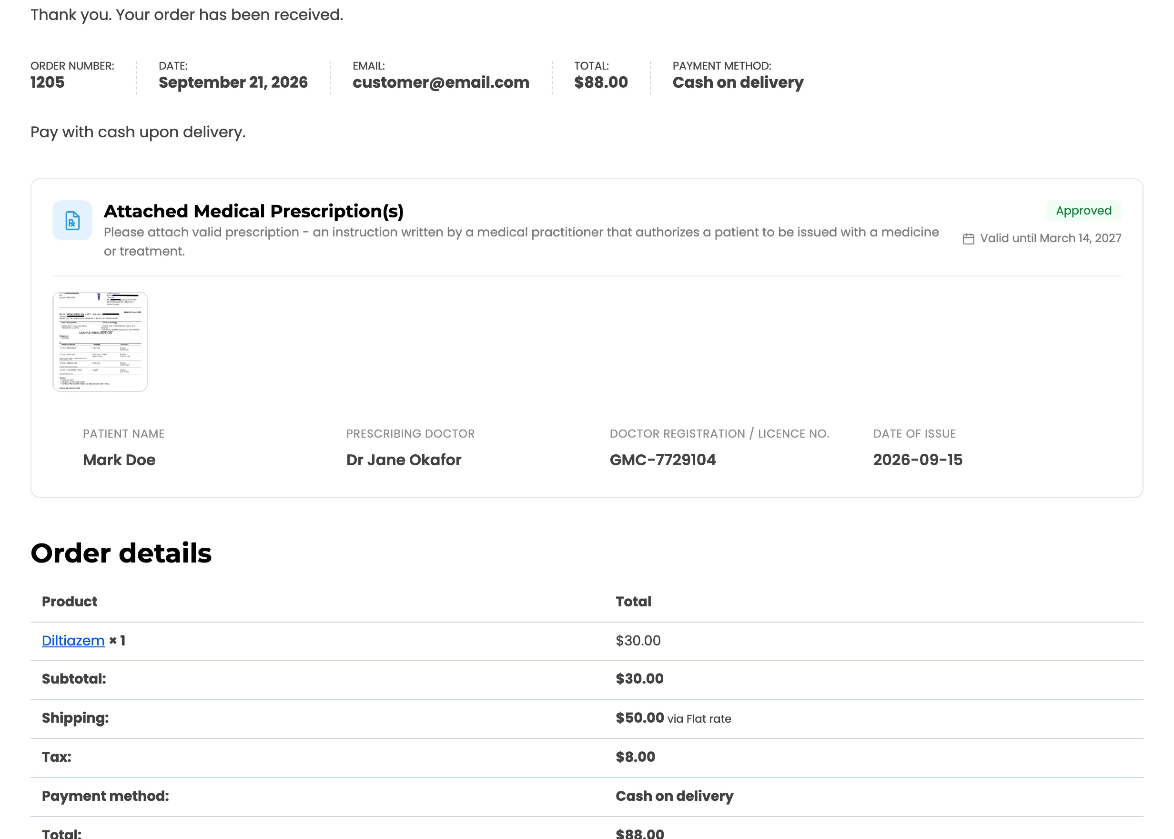This screenshot has width=1174, height=839.
Task: Click the $88.00 total in order overview
Action: coord(601,82)
